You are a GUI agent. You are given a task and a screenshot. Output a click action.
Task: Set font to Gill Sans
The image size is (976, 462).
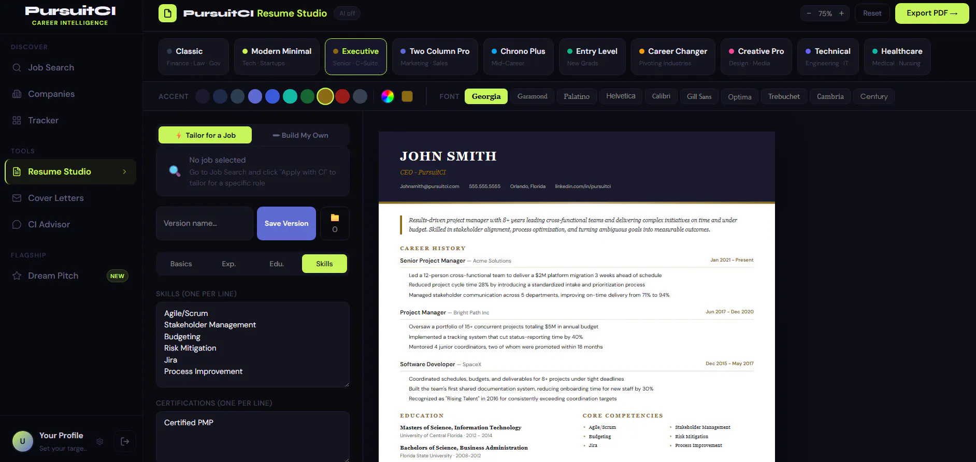pyautogui.click(x=699, y=96)
